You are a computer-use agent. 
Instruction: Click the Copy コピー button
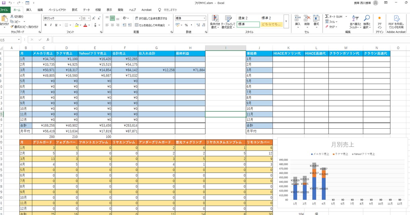click(16, 21)
